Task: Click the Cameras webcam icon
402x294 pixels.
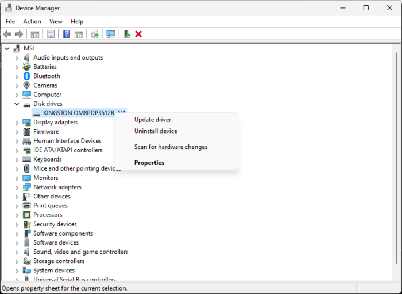Action: [x=26, y=85]
